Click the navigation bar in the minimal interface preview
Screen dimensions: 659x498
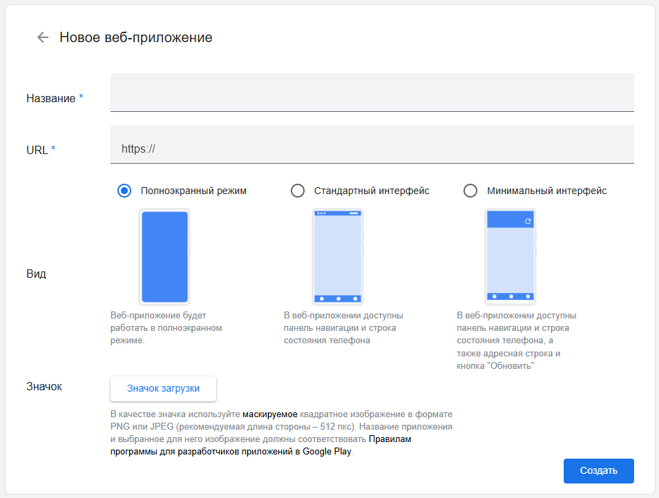(x=510, y=296)
